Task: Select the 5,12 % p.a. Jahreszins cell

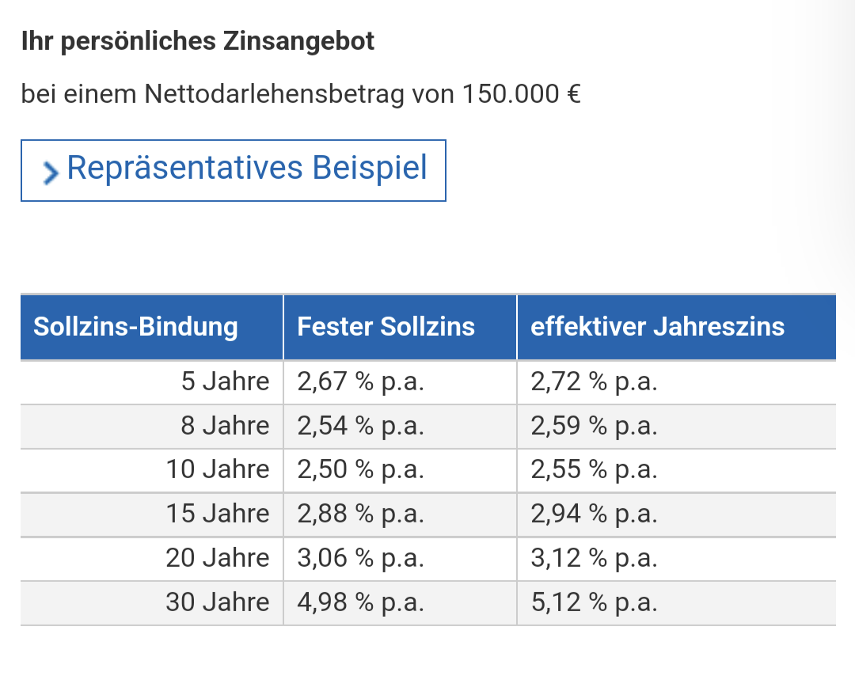Action: pos(594,603)
